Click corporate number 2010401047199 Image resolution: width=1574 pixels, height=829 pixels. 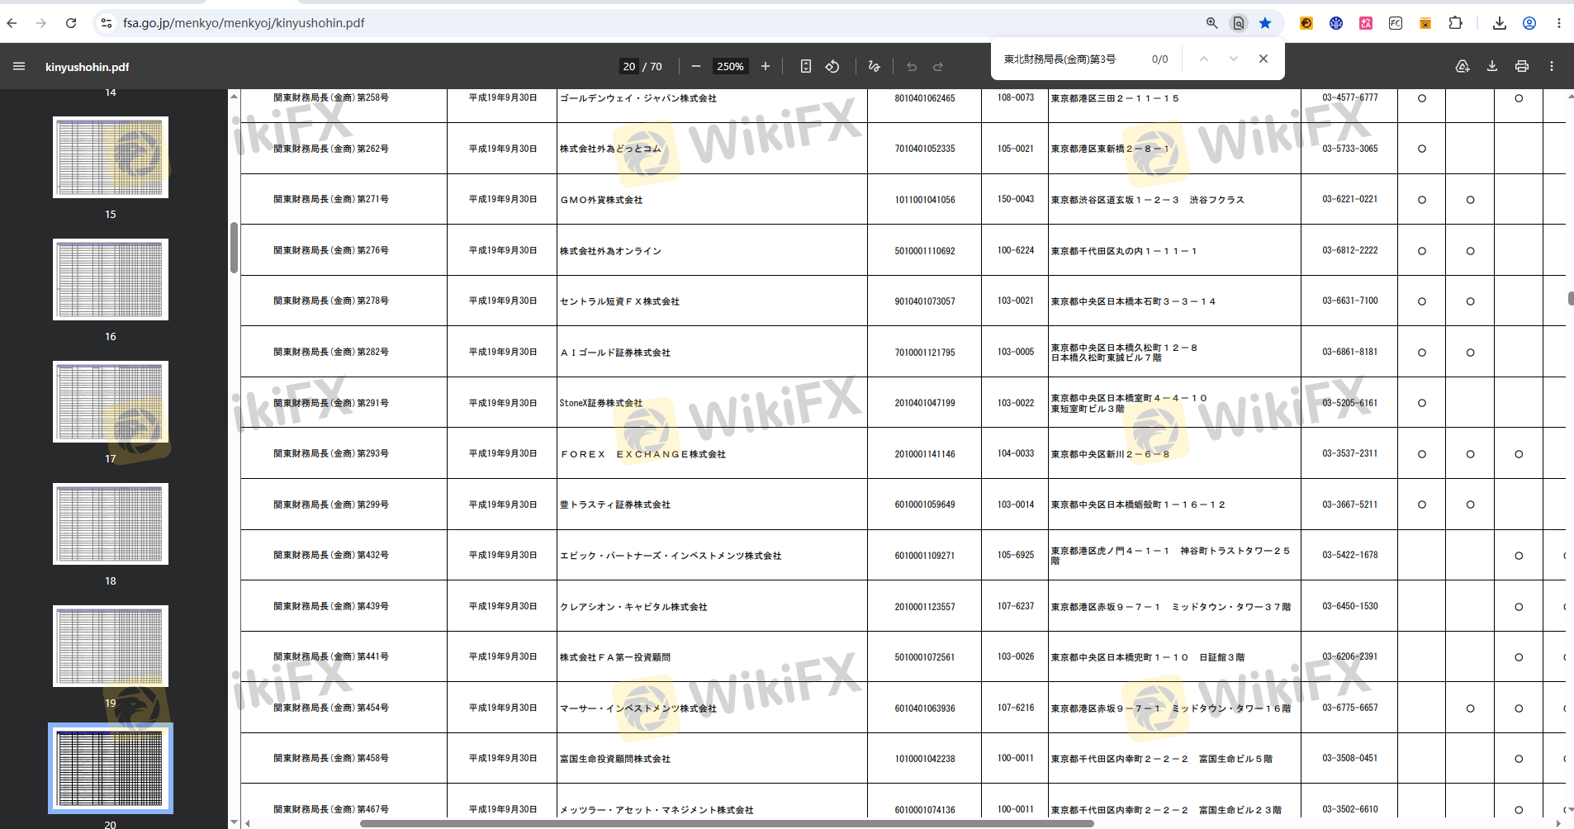point(925,403)
